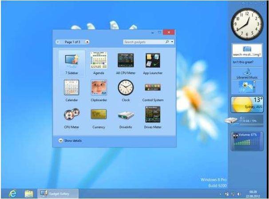Expand Show details at the bottom
Image resolution: width=269 pixels, height=199 pixels.
pos(60,140)
